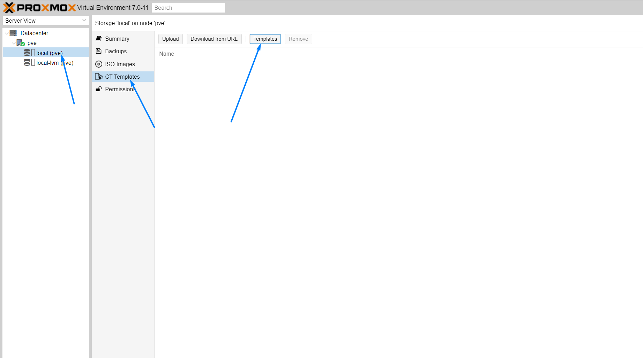Click the Datacenter server icon

[13, 33]
